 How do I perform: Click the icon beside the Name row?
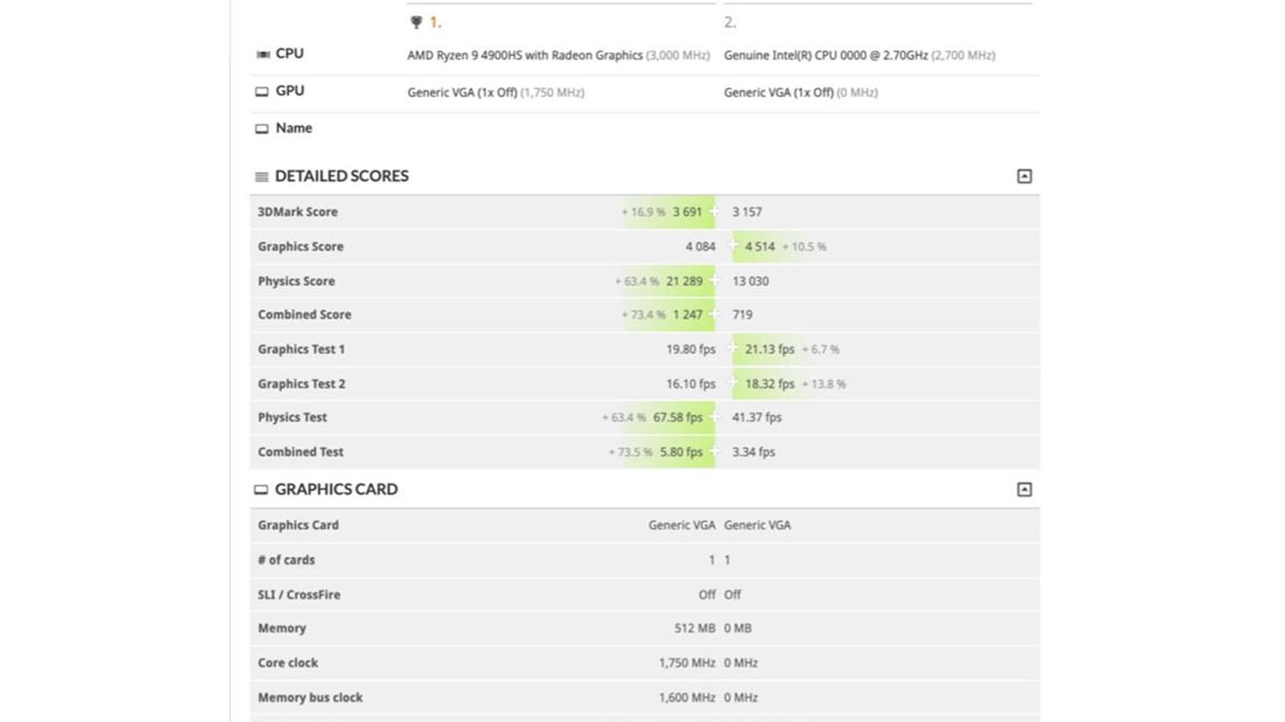(x=262, y=128)
